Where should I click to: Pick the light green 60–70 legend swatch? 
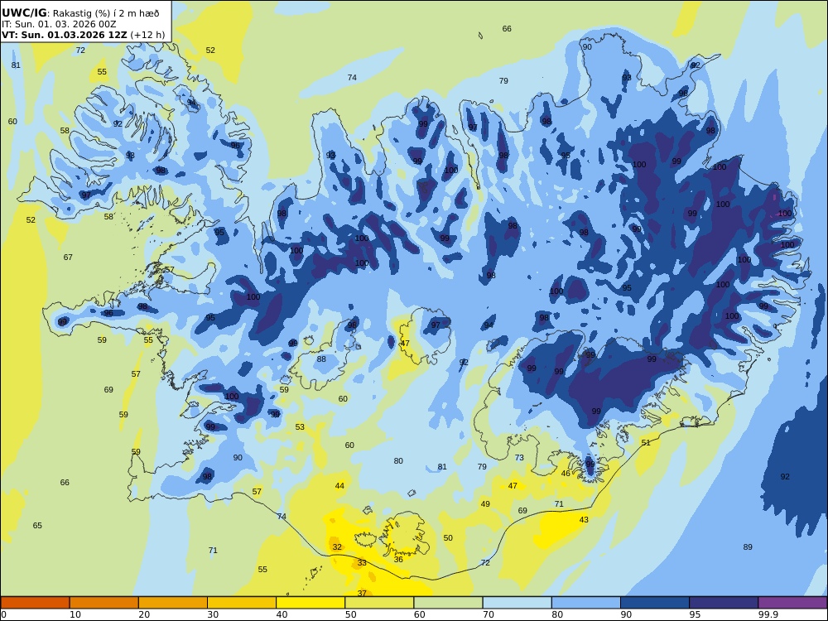[448, 603]
